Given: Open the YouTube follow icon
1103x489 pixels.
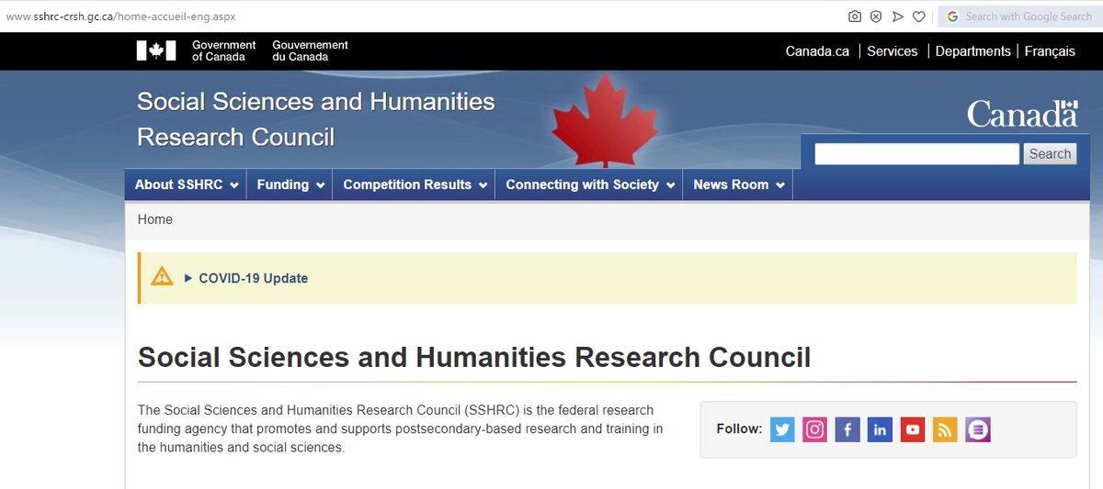Looking at the screenshot, I should click(x=913, y=429).
